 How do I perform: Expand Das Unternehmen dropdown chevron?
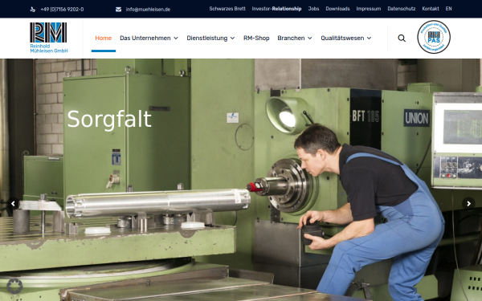point(176,38)
